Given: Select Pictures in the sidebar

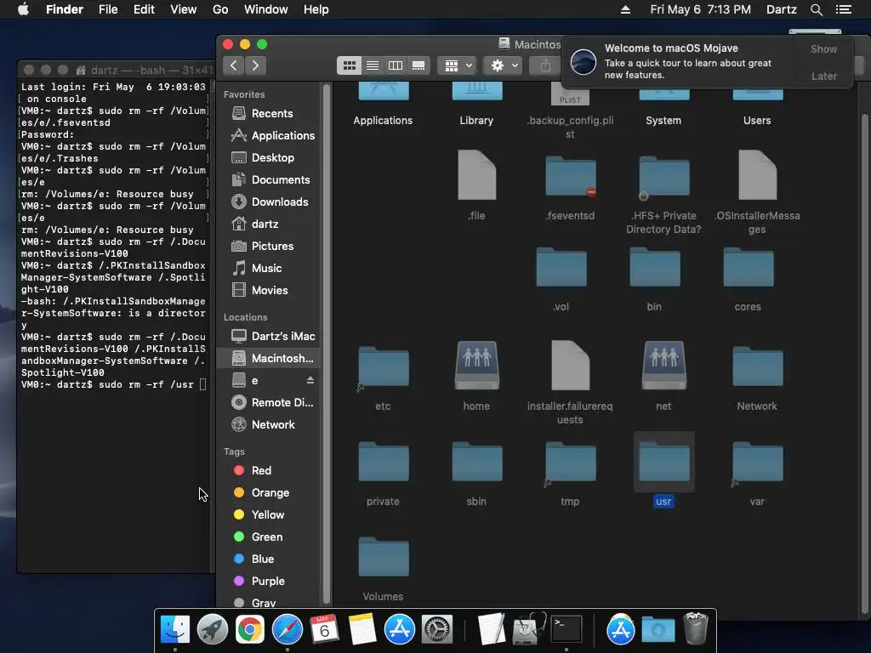Looking at the screenshot, I should click(x=271, y=246).
